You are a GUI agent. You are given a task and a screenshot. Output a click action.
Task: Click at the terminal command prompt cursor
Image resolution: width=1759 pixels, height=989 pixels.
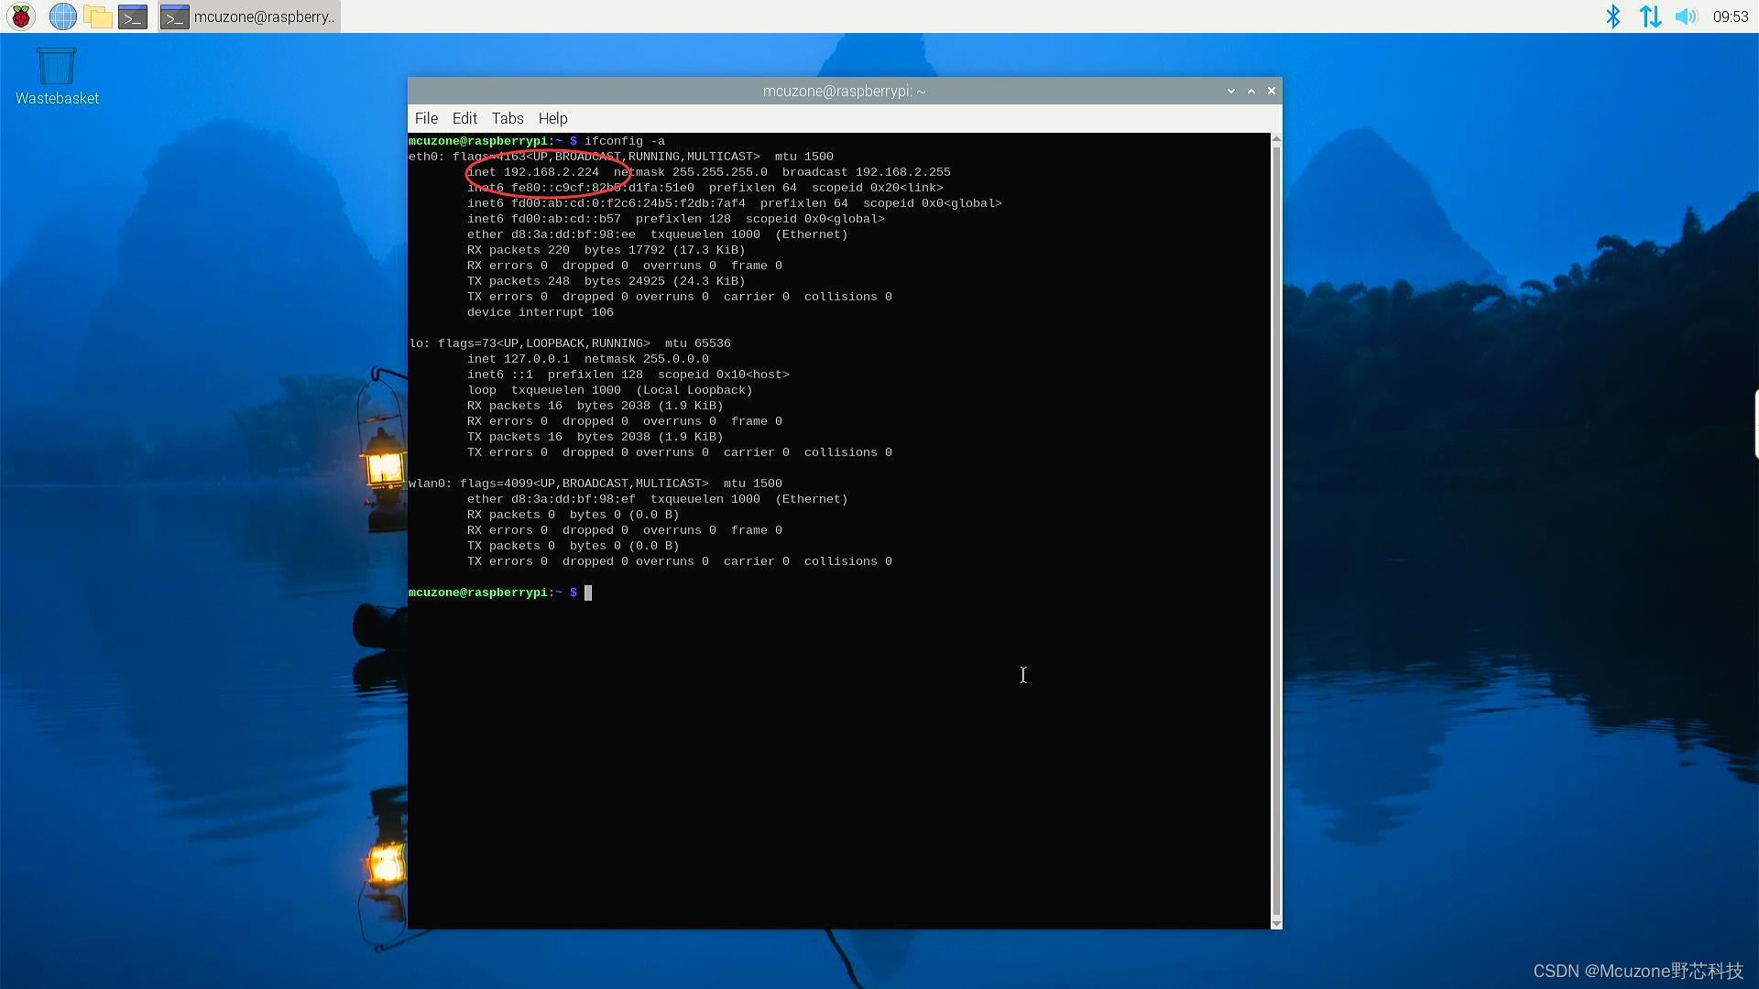[588, 592]
